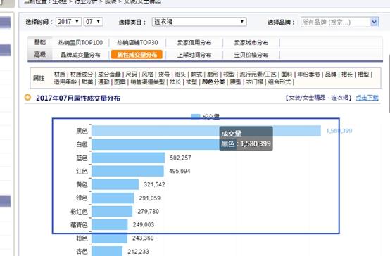The width and height of the screenshot is (390, 256).
Task: Open the year dropdown showing 2017
Action: 69,22
